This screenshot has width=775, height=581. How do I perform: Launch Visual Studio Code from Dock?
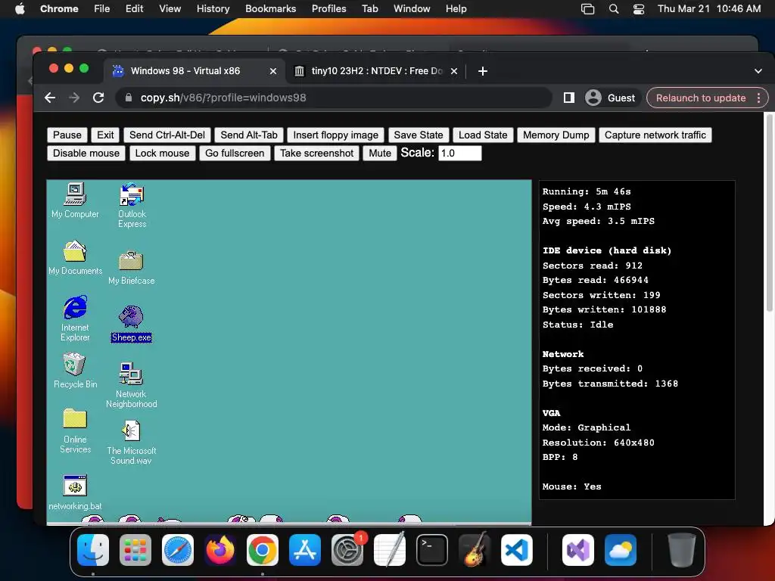tap(517, 550)
